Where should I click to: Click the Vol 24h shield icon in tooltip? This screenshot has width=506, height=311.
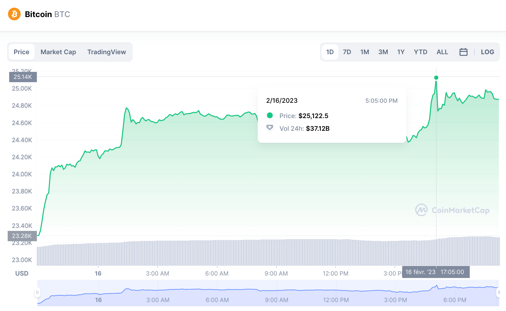click(x=270, y=128)
